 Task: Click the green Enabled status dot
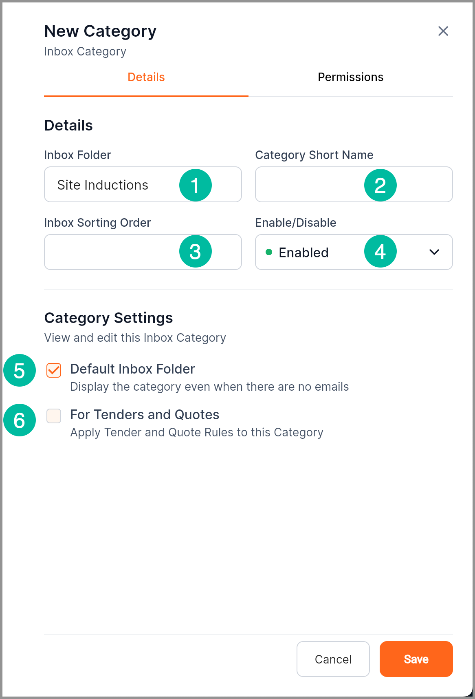[269, 252]
